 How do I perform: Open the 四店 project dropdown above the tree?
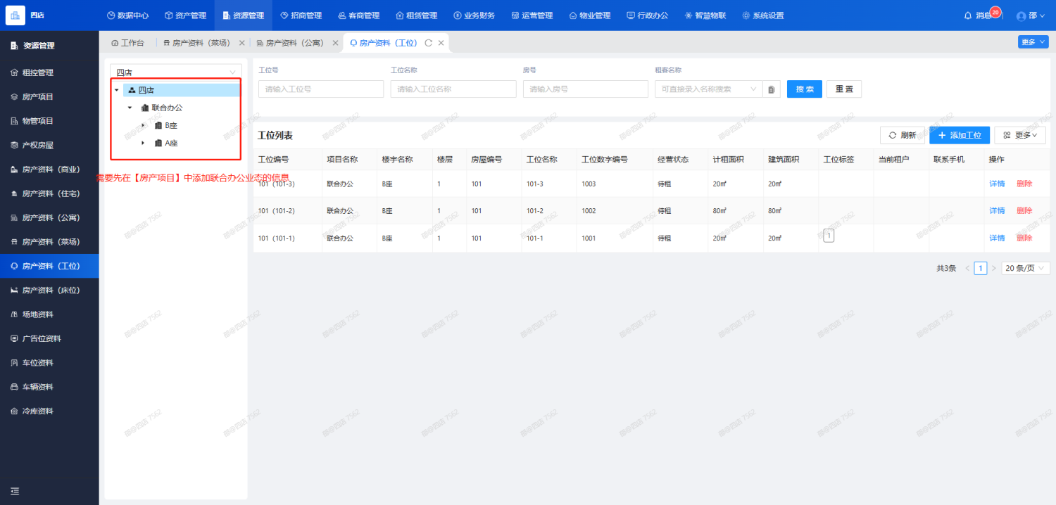[176, 72]
